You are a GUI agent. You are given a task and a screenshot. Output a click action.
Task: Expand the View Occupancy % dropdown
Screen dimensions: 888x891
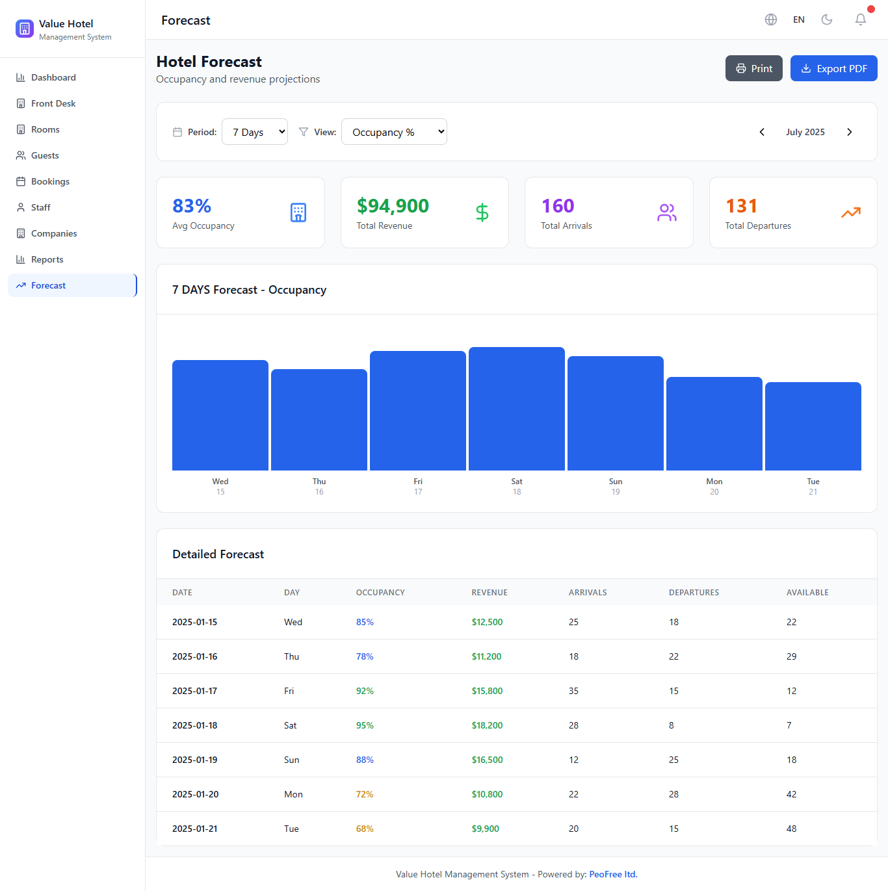(x=394, y=132)
